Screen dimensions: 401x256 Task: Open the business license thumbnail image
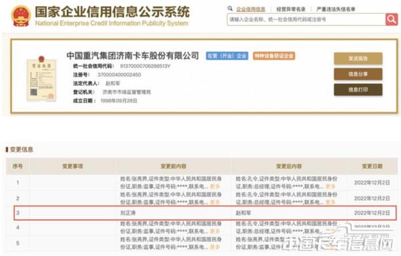click(x=41, y=78)
